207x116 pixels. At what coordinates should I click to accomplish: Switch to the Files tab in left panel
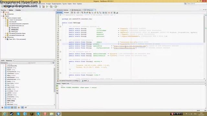(11, 10)
